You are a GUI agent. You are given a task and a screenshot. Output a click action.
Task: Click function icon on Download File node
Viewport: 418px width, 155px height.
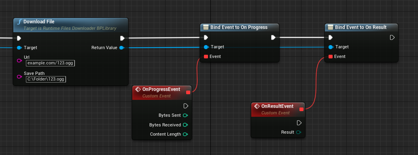(19, 22)
